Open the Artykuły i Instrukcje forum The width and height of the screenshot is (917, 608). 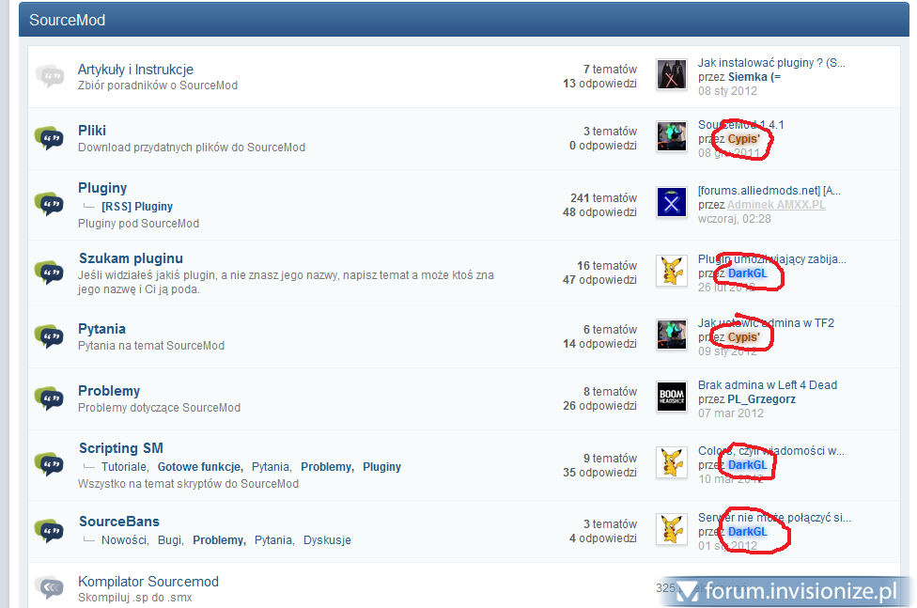[x=135, y=70]
